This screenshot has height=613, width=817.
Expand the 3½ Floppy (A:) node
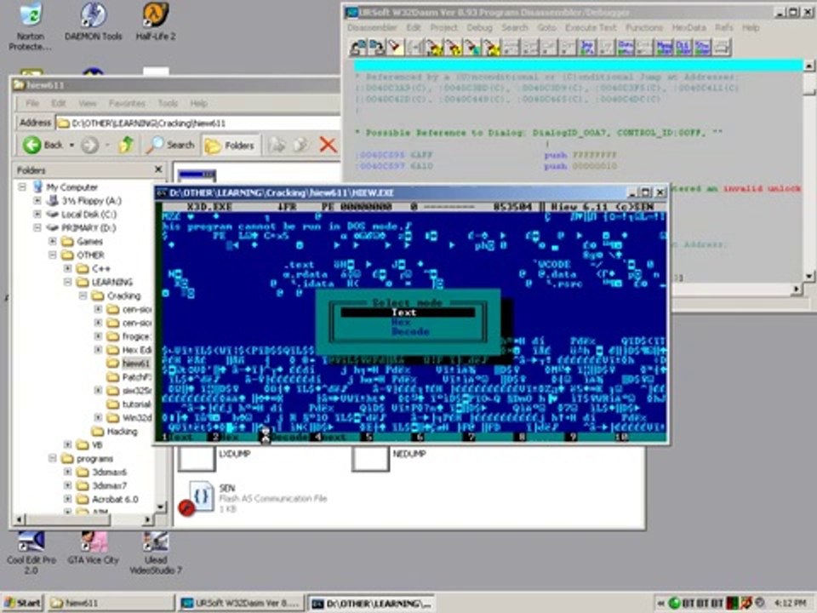tap(37, 200)
